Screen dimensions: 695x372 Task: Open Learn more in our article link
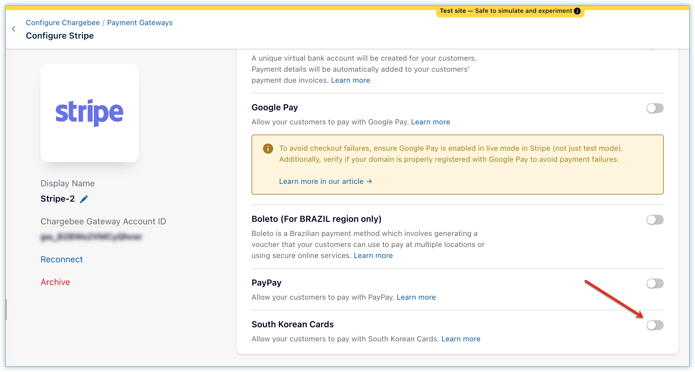click(325, 181)
